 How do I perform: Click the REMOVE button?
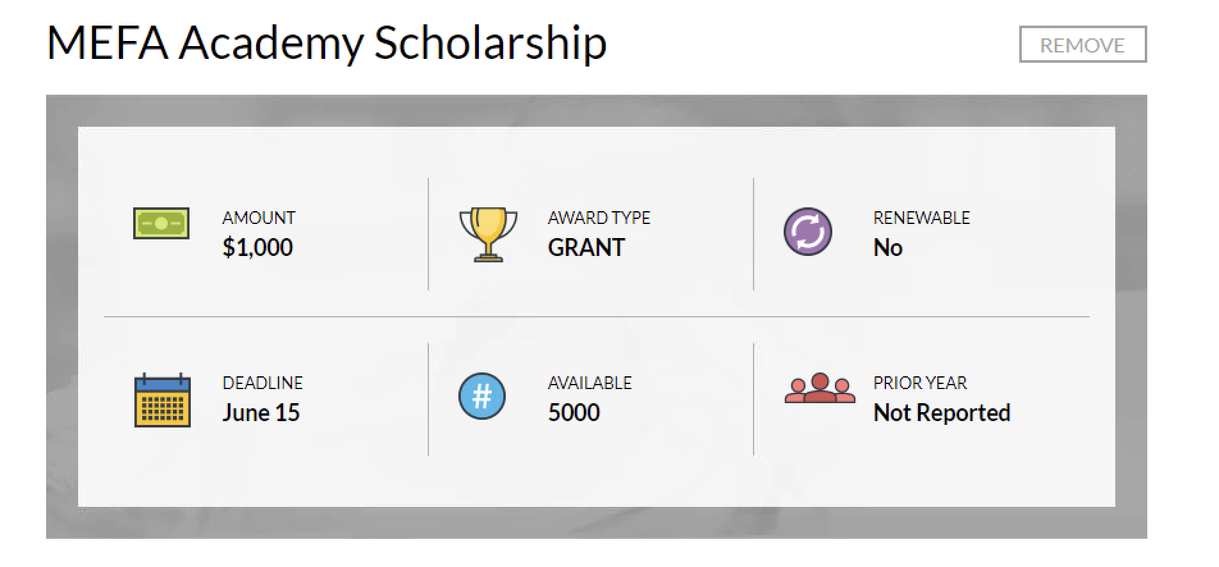pyautogui.click(x=1082, y=44)
